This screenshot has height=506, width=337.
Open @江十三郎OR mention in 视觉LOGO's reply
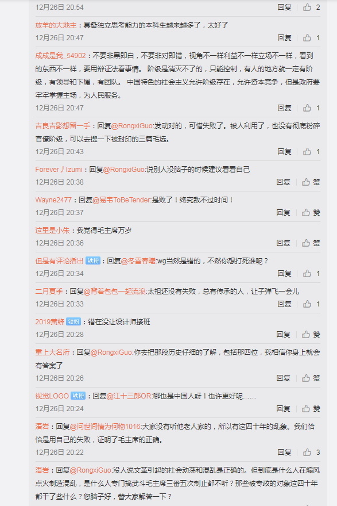(129, 396)
